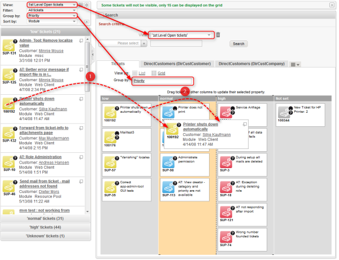Open ticket icon for SUP-131 in list
The height and width of the screenshot is (260, 339).
(x=8, y=45)
